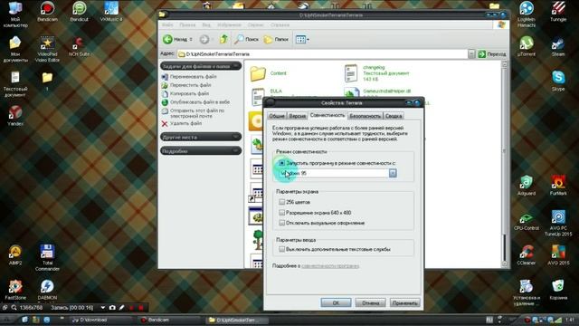Open the Bandicut desktop icon
579x326 pixels.
pyautogui.click(x=79, y=12)
